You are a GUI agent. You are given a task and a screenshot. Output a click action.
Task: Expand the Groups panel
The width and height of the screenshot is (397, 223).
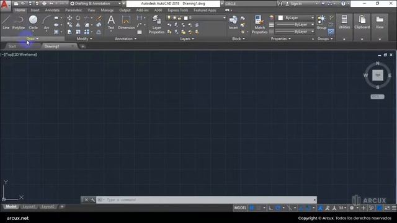tap(325, 38)
